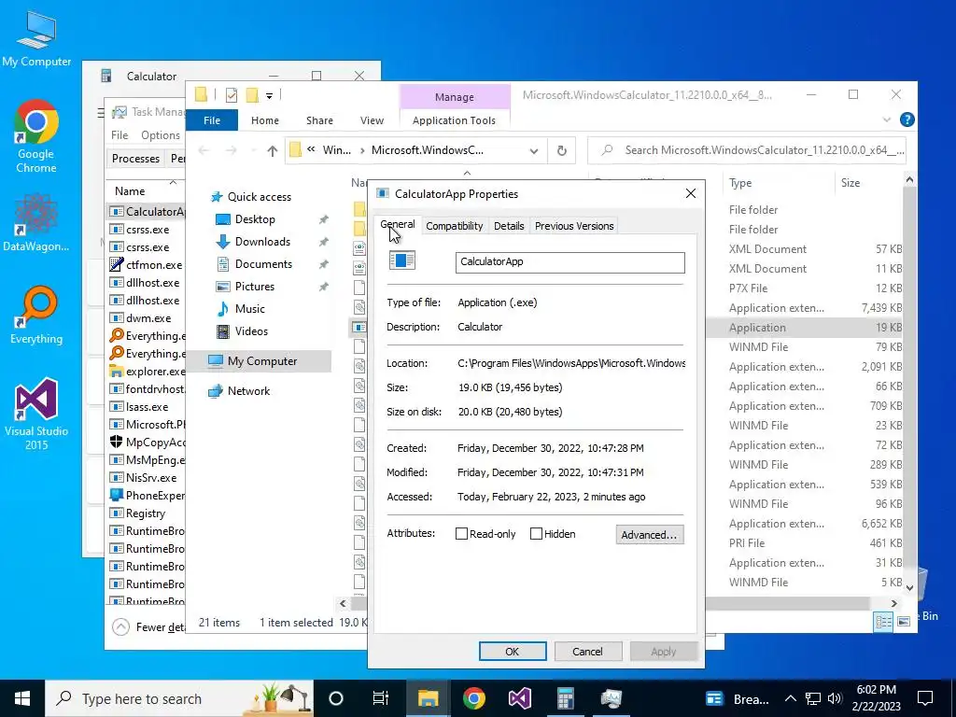Toggle the Read-only attribute checkbox

(x=461, y=534)
